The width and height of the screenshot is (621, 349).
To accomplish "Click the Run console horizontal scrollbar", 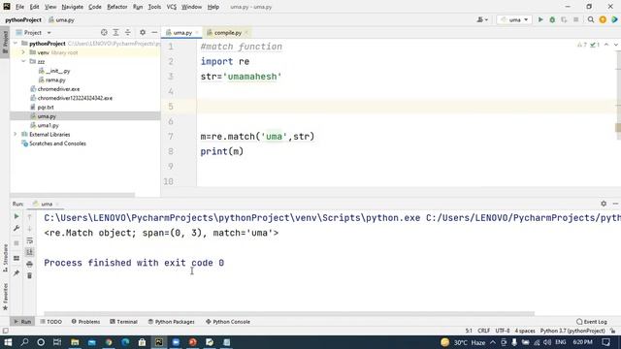I will [289, 314].
